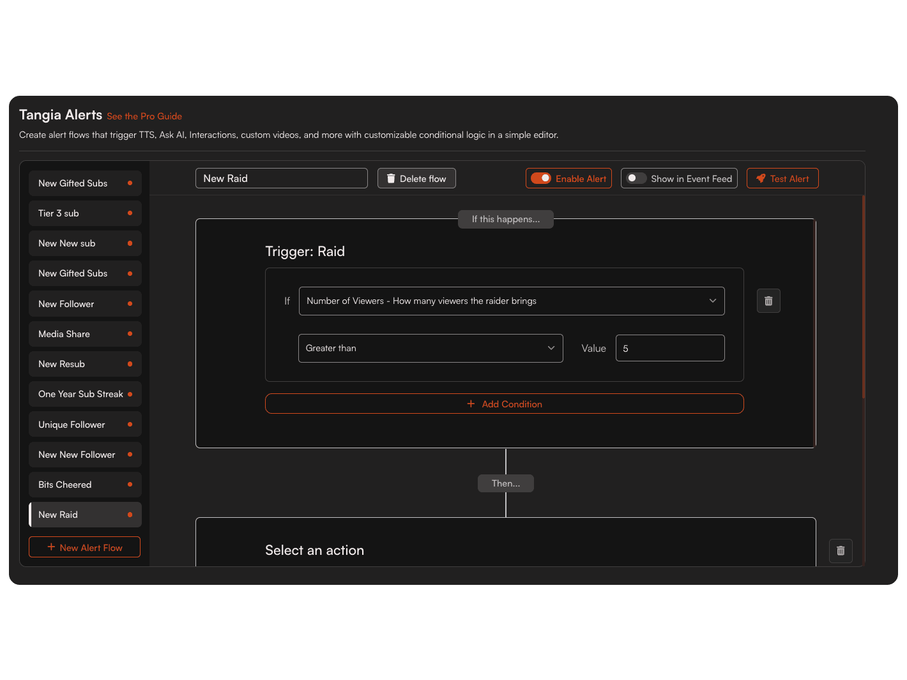Click the orange vertical scrollbar
The image size is (907, 680).
coord(863,297)
